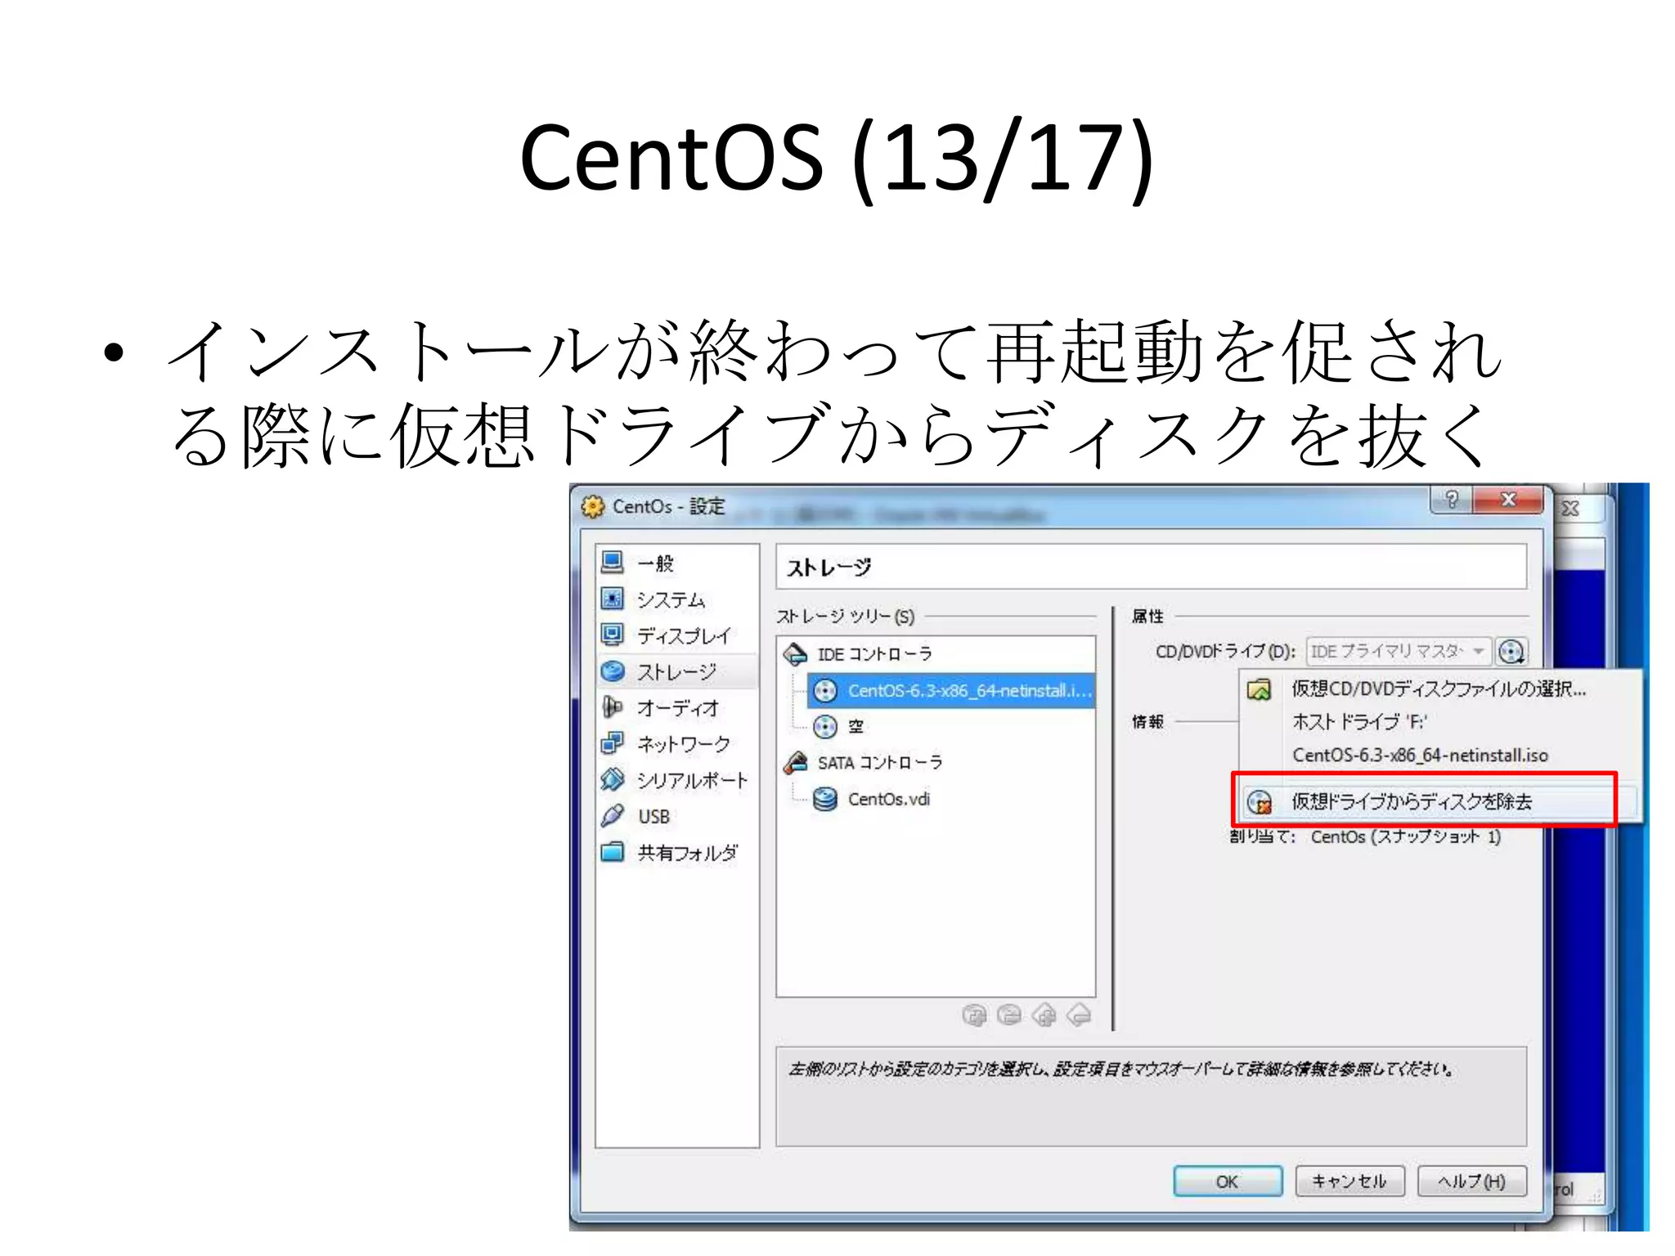Viewport: 1675px width, 1256px height.
Task: Select the ストレージ settings category
Action: pos(677,671)
